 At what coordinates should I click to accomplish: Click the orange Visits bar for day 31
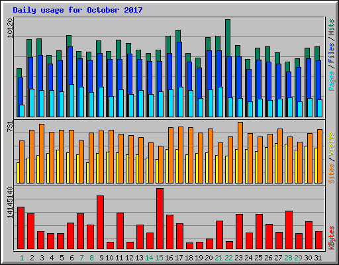pos(320,156)
